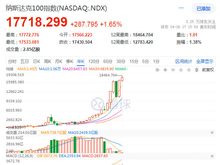
Task: Open the 5分 interval tab
Action: (146, 61)
